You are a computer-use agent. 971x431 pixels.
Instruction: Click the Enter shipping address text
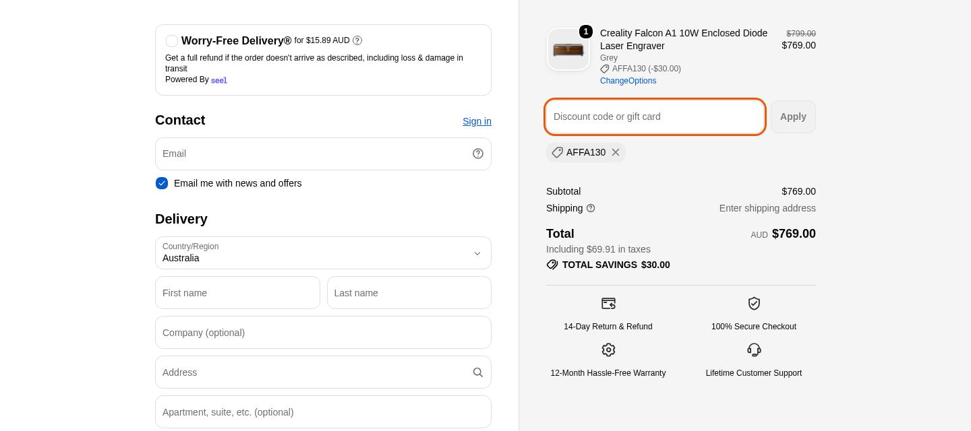click(x=767, y=208)
